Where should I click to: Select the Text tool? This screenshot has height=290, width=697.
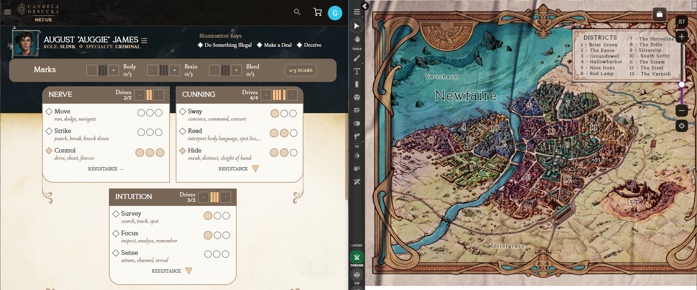[357, 71]
